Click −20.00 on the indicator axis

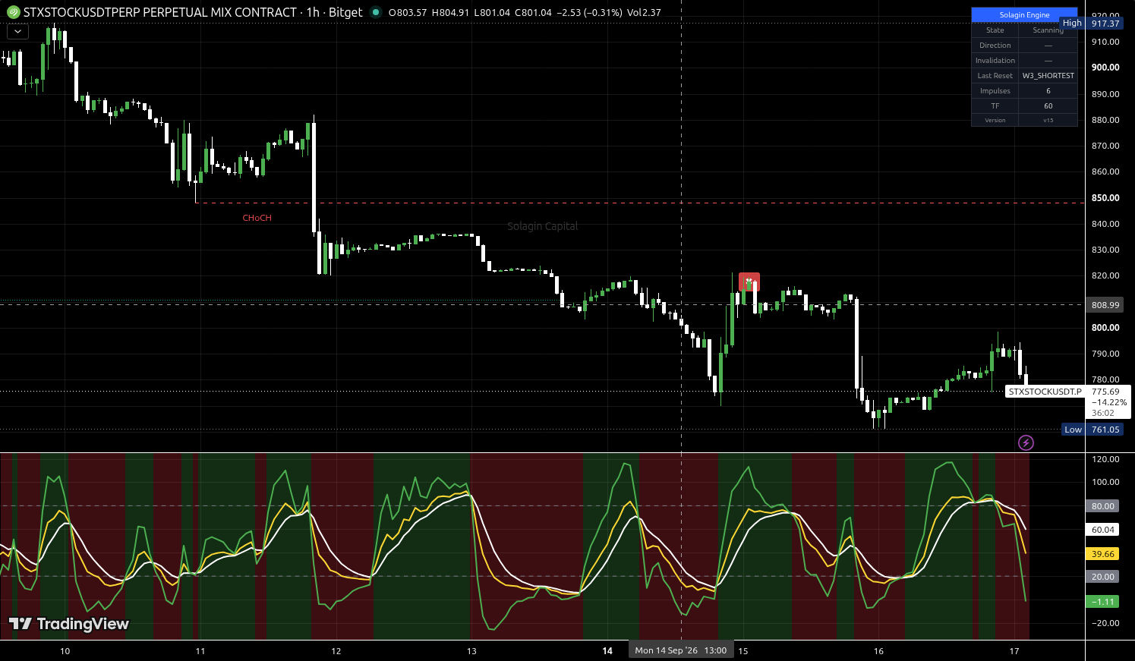point(1104,623)
